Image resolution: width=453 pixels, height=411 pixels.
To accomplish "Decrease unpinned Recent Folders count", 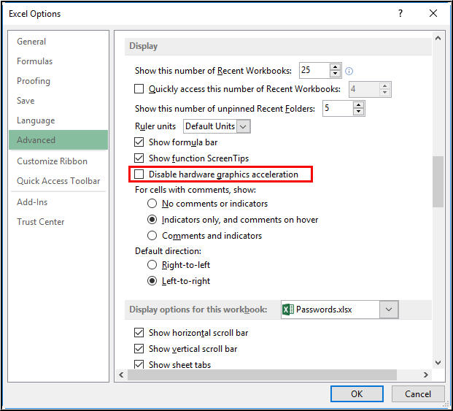I will (x=358, y=112).
